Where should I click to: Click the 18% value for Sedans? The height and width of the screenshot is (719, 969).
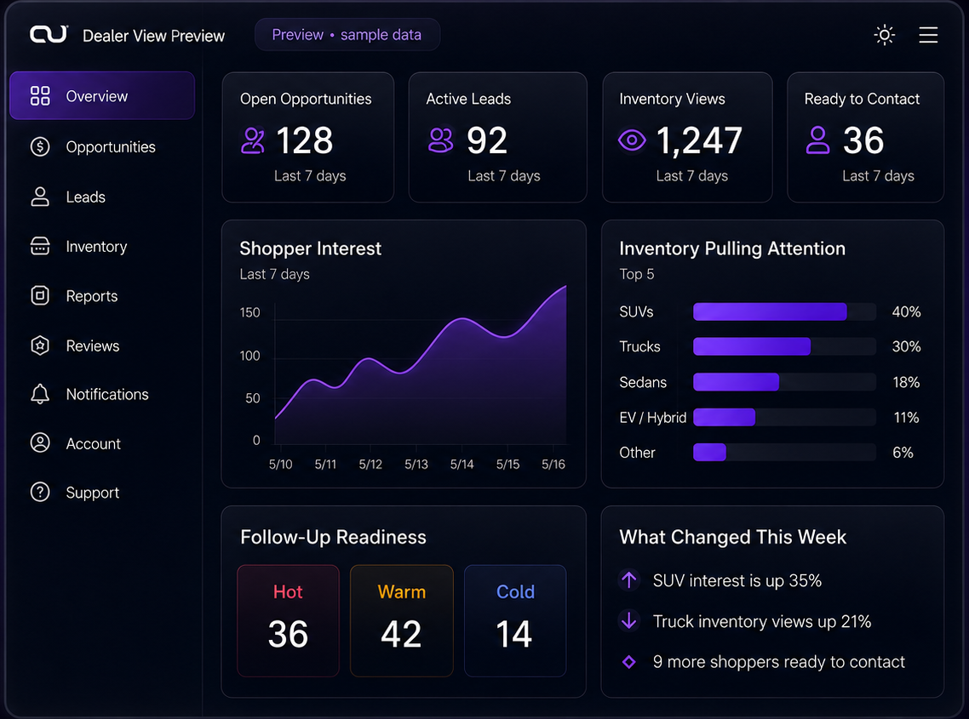point(906,382)
